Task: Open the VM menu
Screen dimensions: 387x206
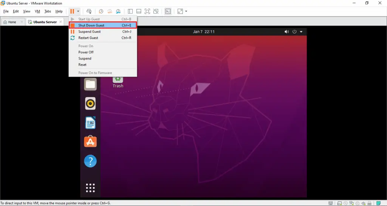Action: [x=37, y=11]
